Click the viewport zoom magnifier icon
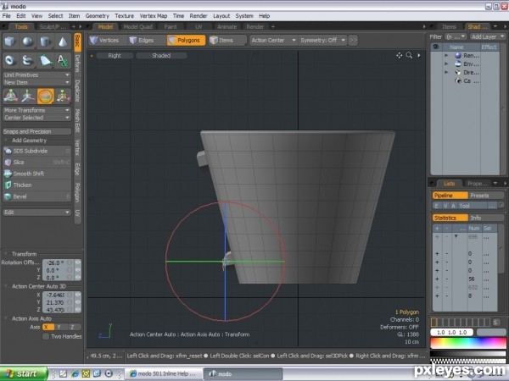 (x=410, y=55)
